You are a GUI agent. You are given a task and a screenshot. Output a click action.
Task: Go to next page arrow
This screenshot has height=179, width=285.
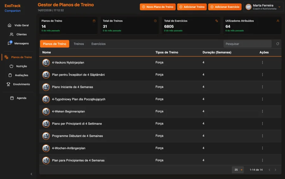point(275,170)
